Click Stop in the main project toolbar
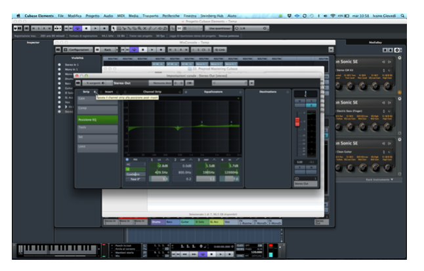424x271 pixels. click(86, 28)
